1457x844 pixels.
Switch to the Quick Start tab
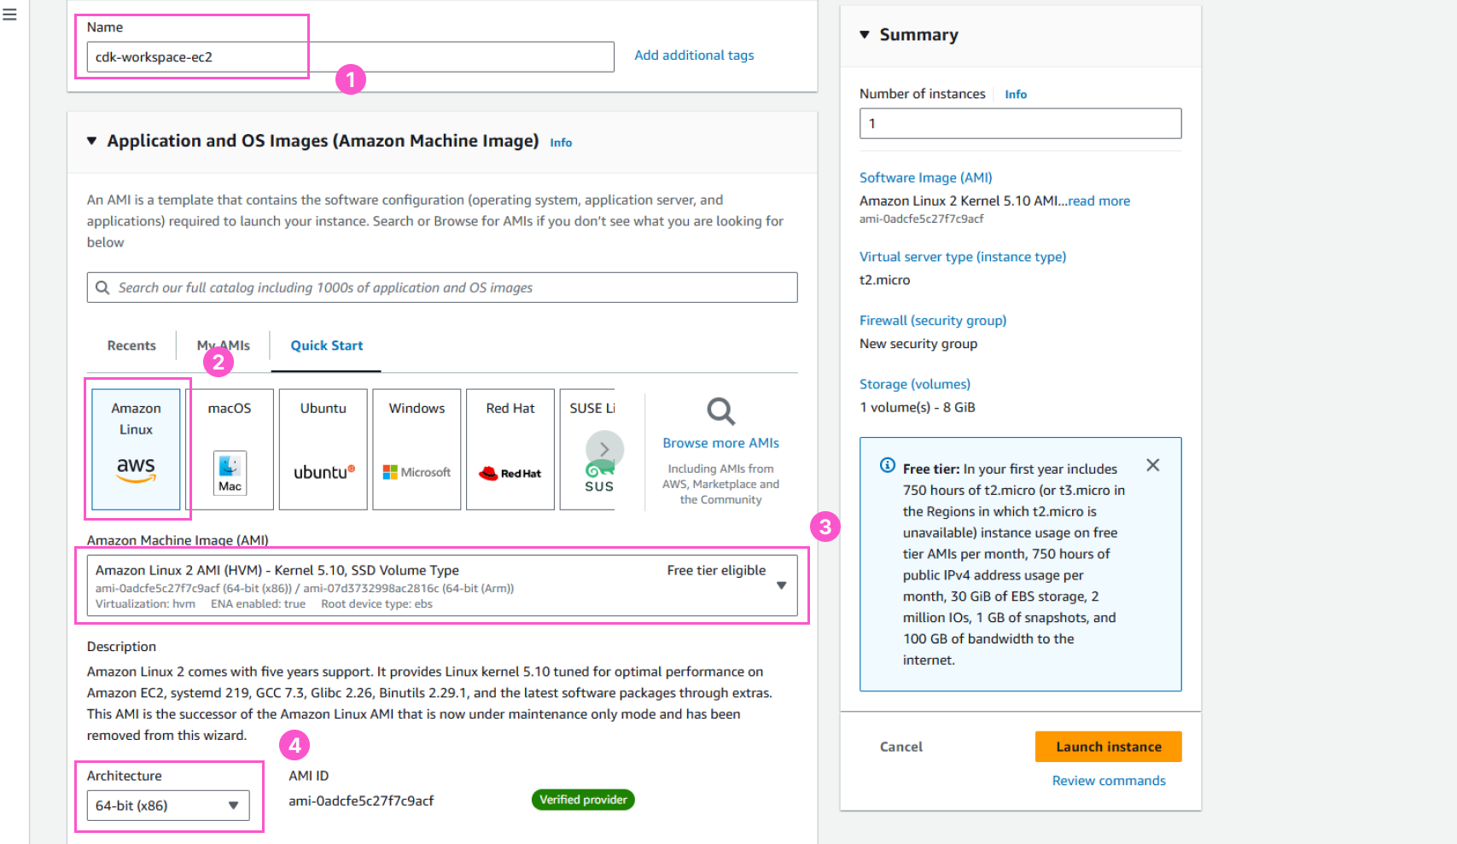point(327,346)
